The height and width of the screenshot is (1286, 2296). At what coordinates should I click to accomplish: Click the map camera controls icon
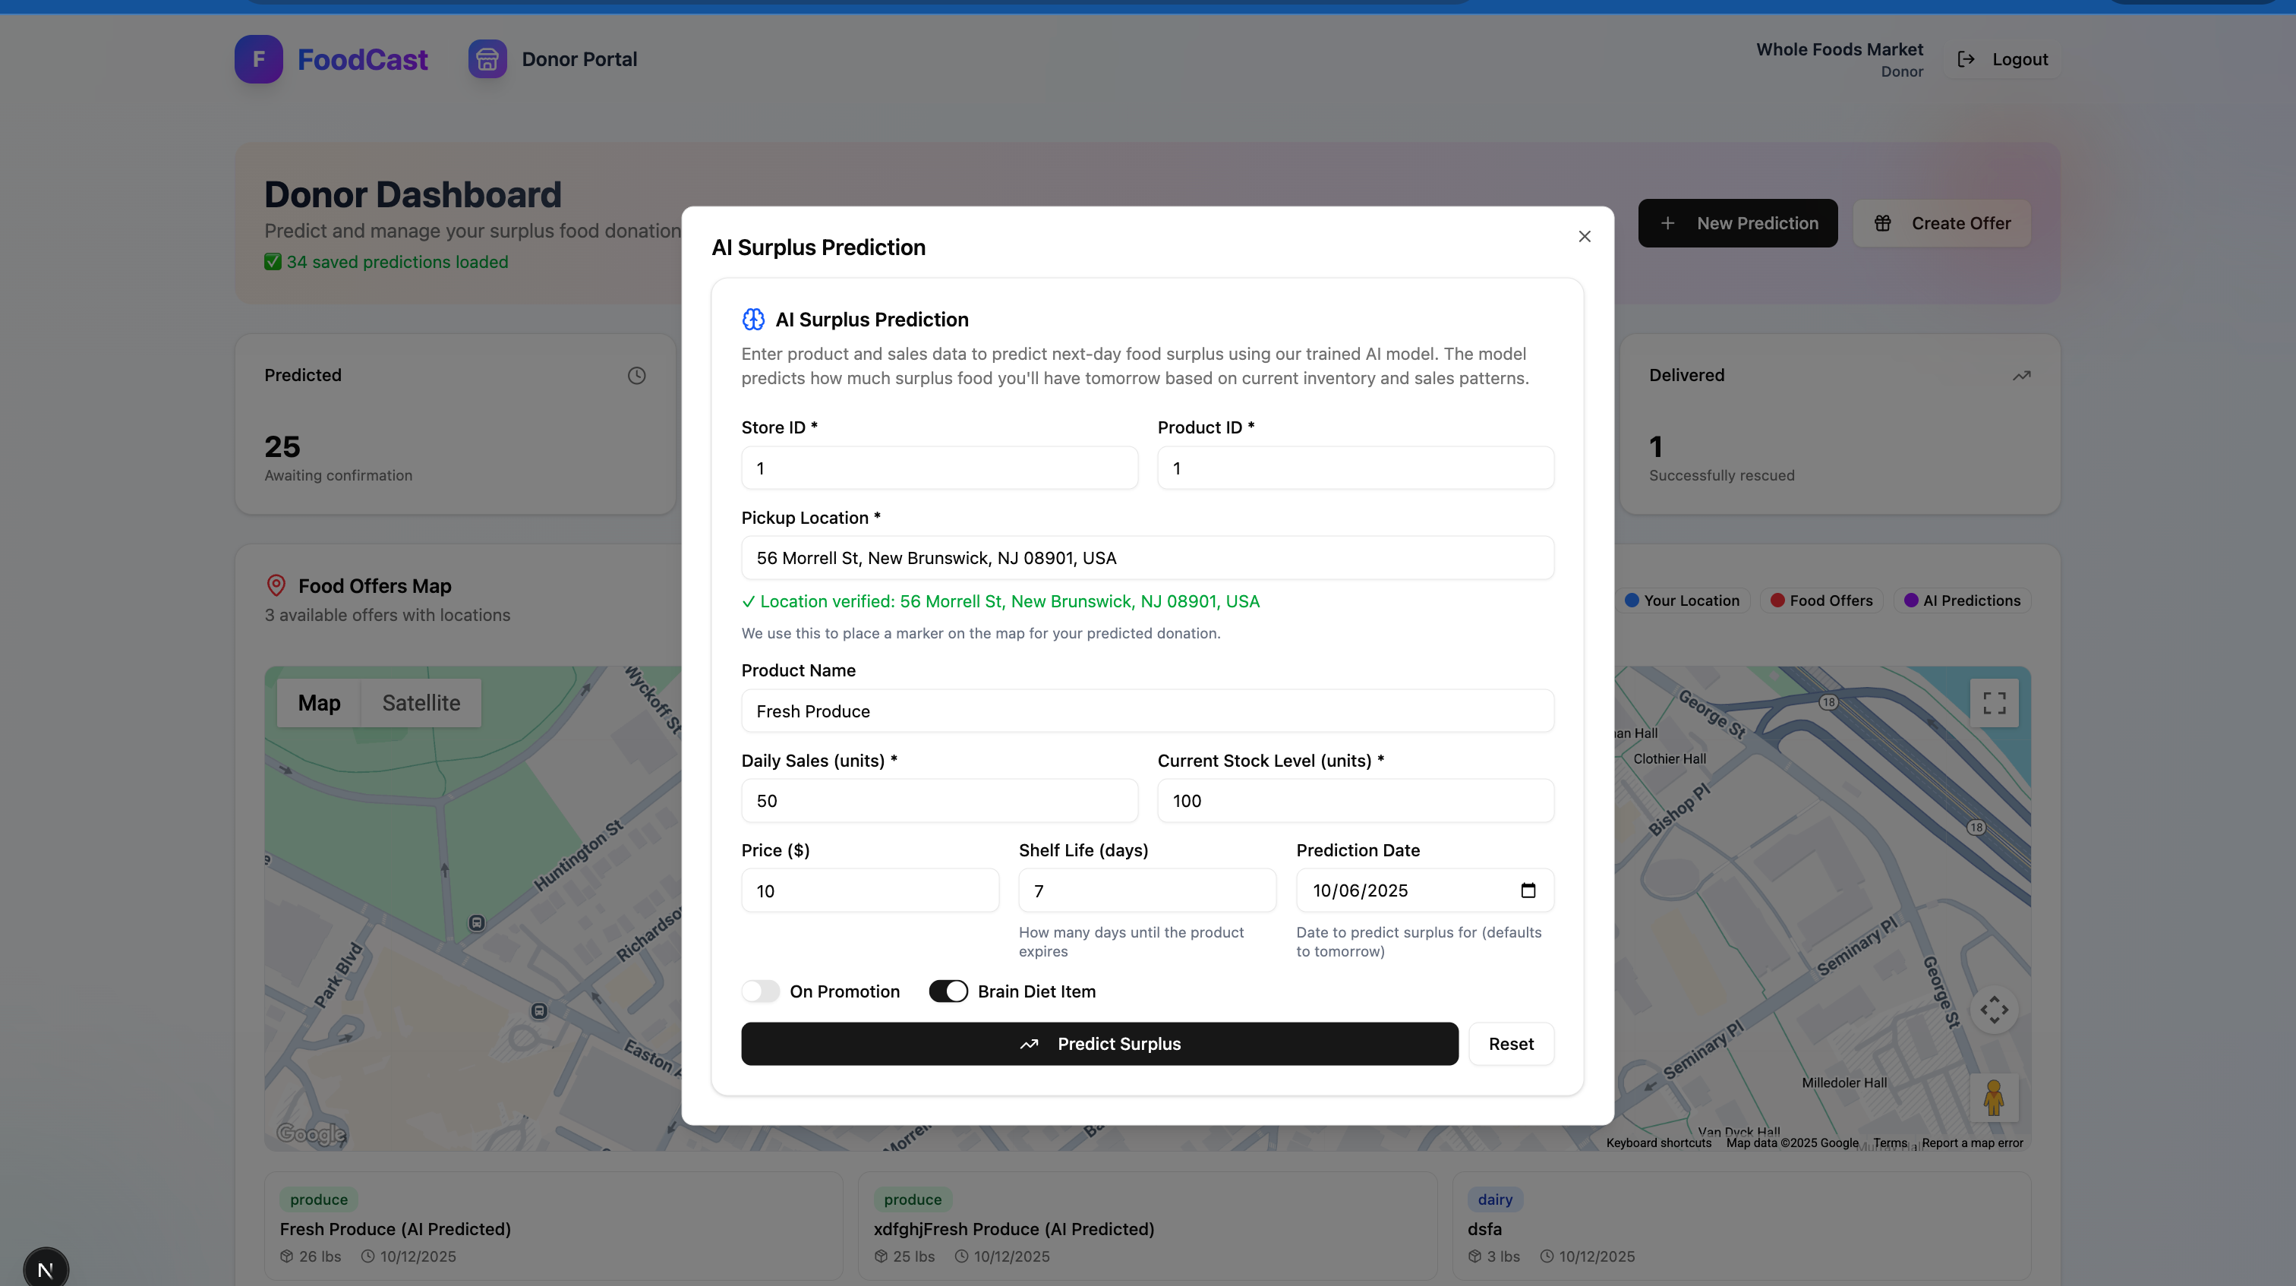coord(1994,1010)
